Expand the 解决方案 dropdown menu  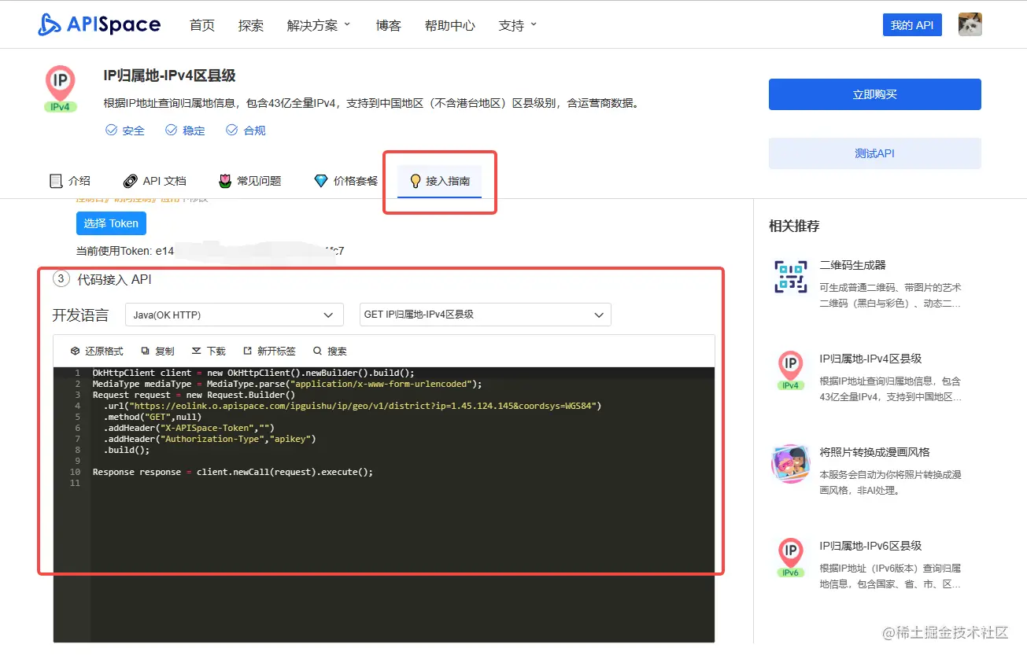319,25
